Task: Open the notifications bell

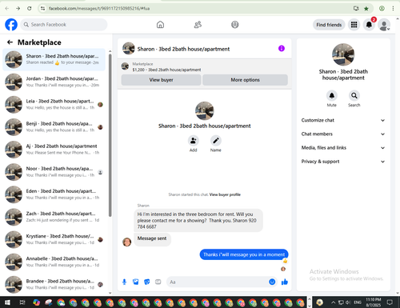Action: [x=369, y=25]
